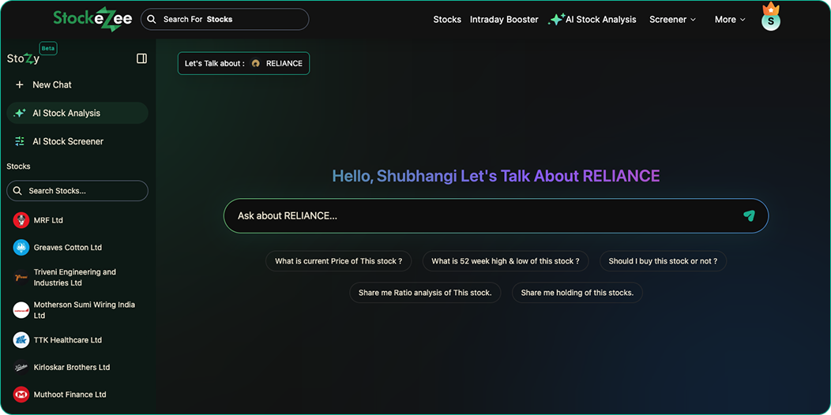Image resolution: width=831 pixels, height=415 pixels.
Task: Collapse the sidebar with the panel toggle icon
Action: (141, 58)
